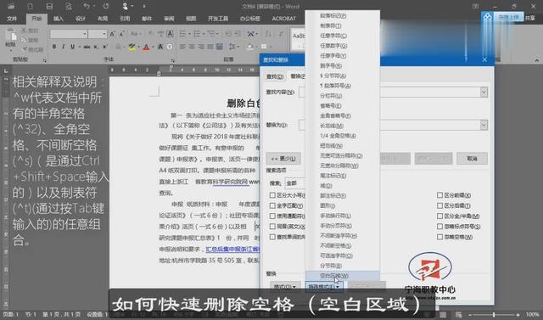Switch to the 插入 Insert ribbon tab
543x320 pixels.
click(x=59, y=19)
